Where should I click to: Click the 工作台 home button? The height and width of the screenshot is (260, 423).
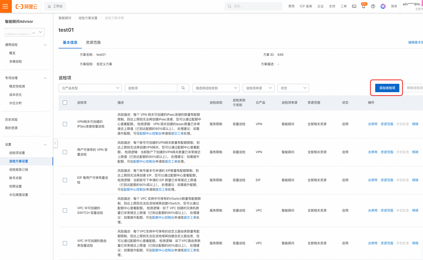(55, 6)
